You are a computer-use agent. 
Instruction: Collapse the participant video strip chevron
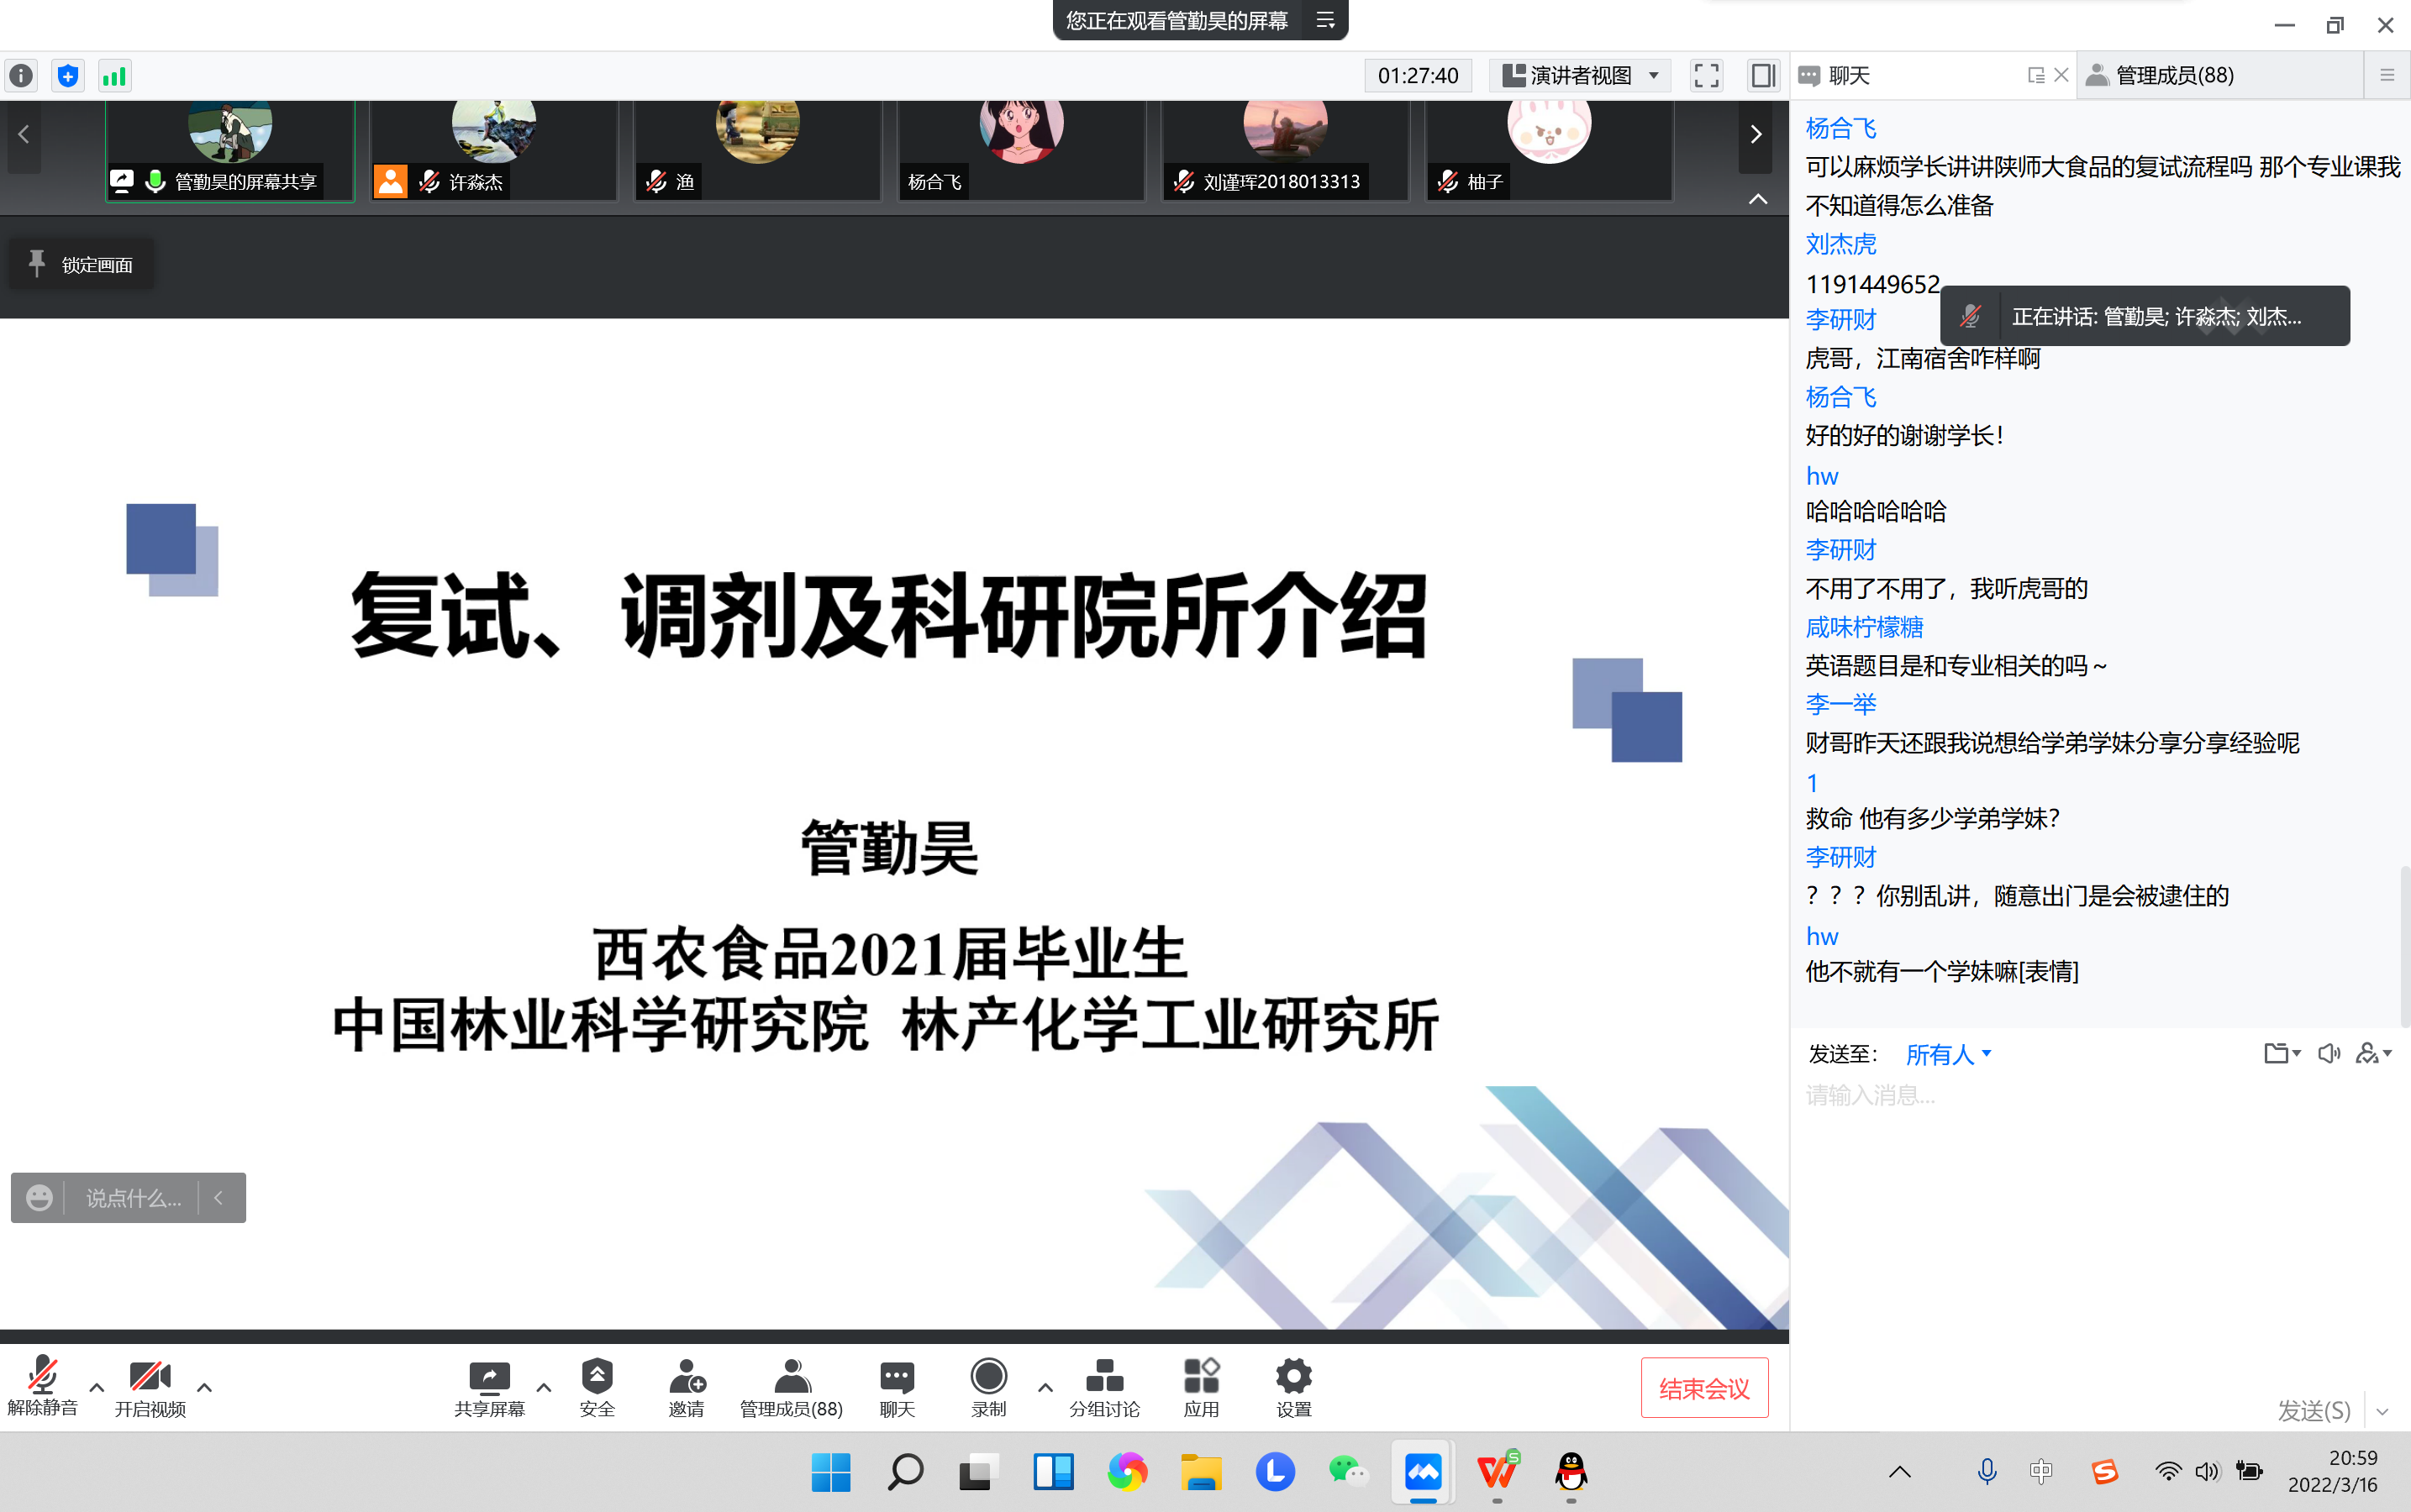[x=1758, y=199]
